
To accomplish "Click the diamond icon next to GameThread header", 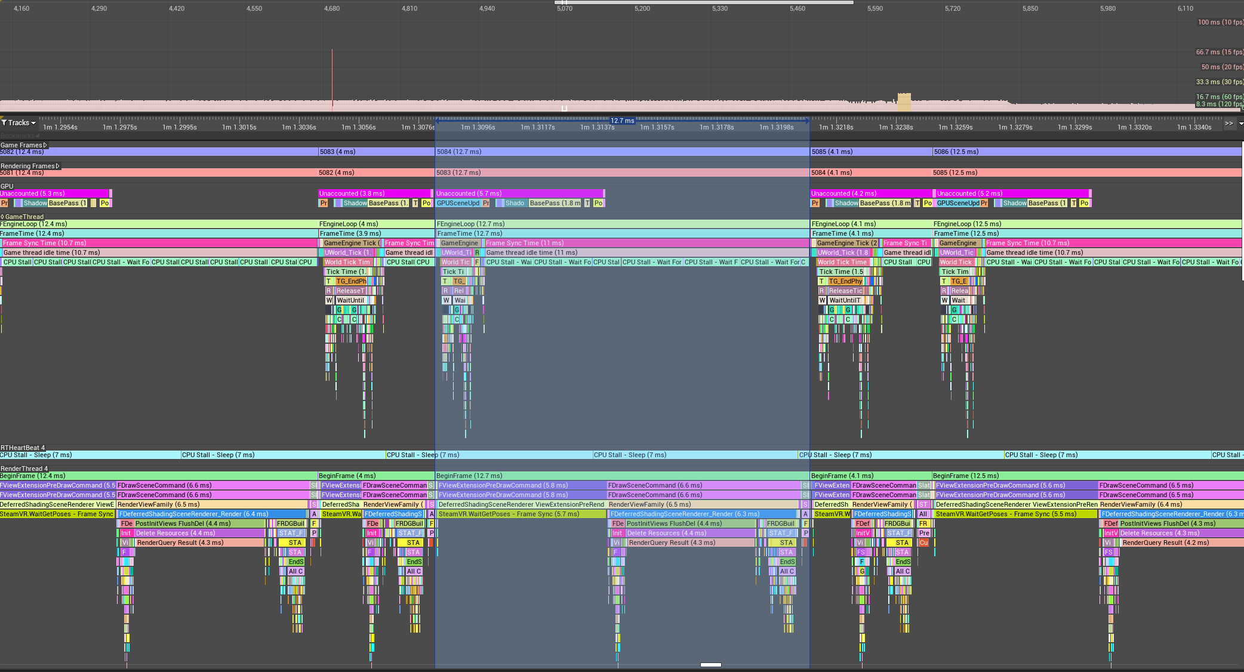I will 4,217.
